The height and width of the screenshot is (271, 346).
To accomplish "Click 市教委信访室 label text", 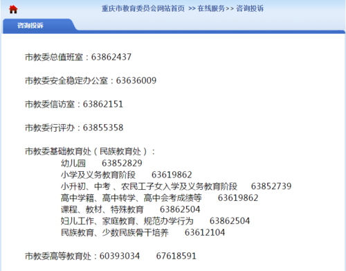I will (x=50, y=104).
